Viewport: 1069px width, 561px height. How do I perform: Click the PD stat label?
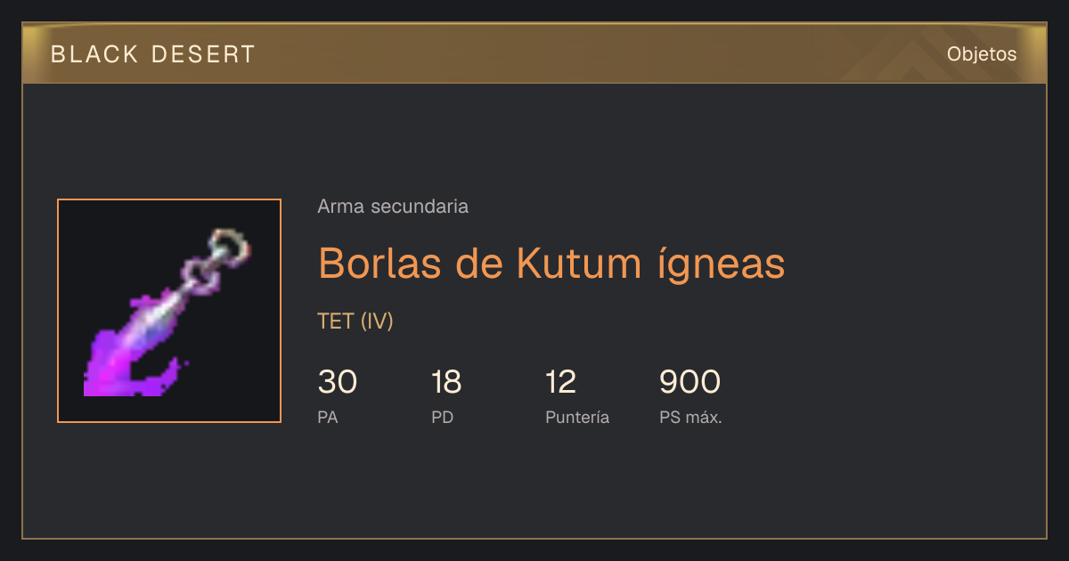click(x=443, y=417)
